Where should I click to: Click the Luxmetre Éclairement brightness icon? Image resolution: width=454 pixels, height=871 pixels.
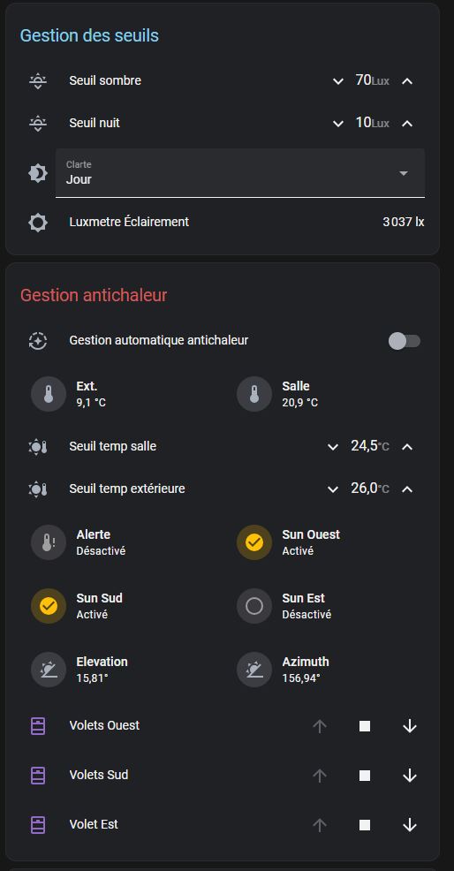(x=37, y=223)
